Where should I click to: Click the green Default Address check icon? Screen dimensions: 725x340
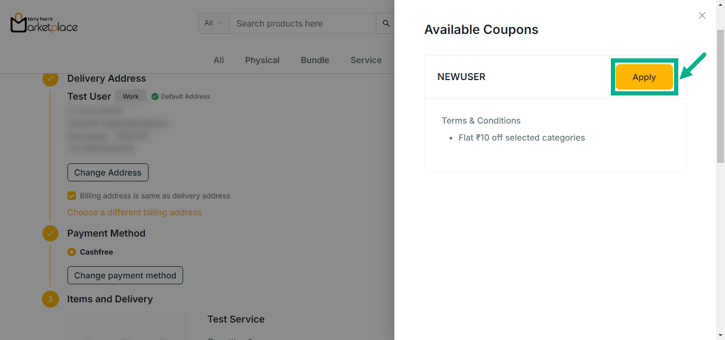tap(155, 97)
